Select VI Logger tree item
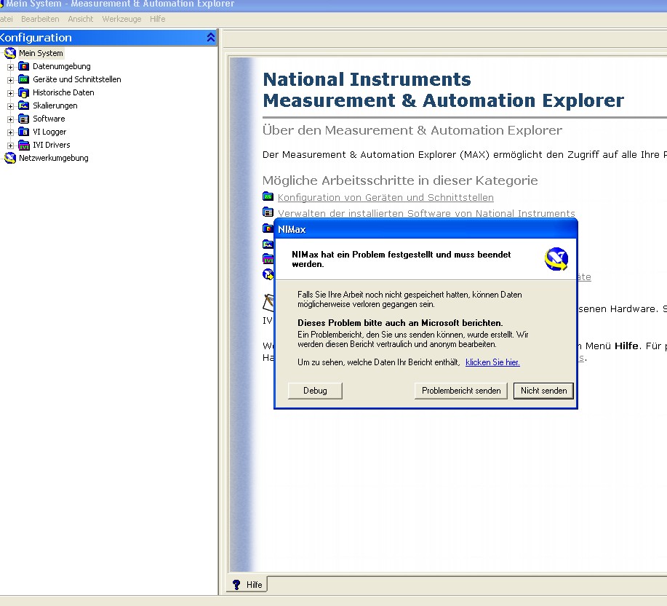 click(49, 132)
